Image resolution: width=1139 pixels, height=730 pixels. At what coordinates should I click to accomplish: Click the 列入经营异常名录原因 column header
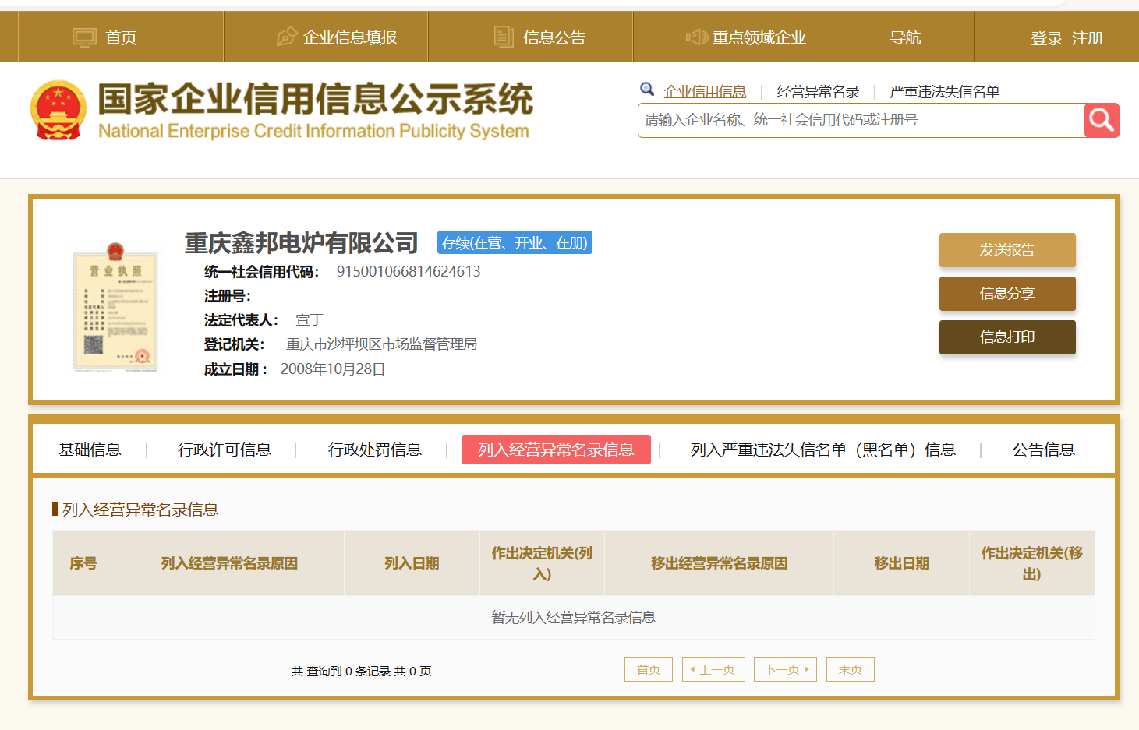point(229,563)
